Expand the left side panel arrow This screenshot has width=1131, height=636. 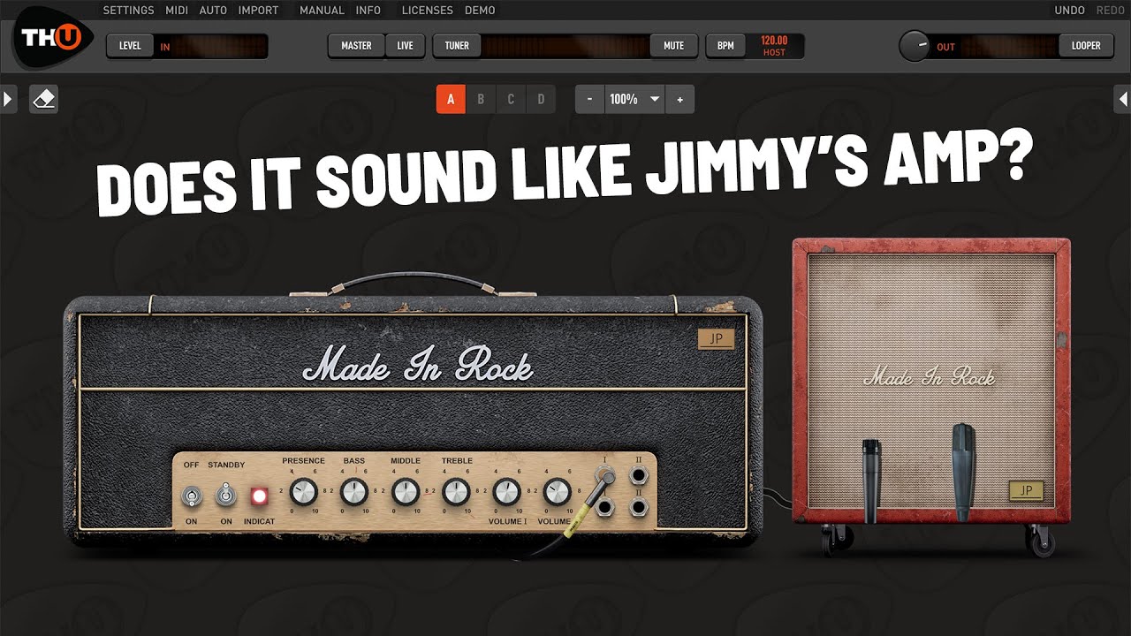tap(8, 98)
